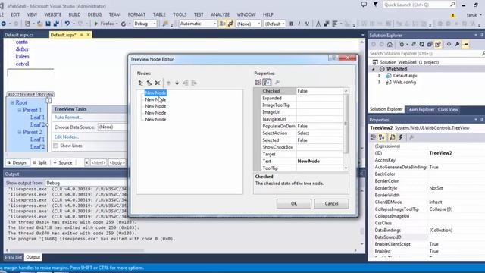Remove the selected node with X icon
Screen dimensions: 485x273
158,83
